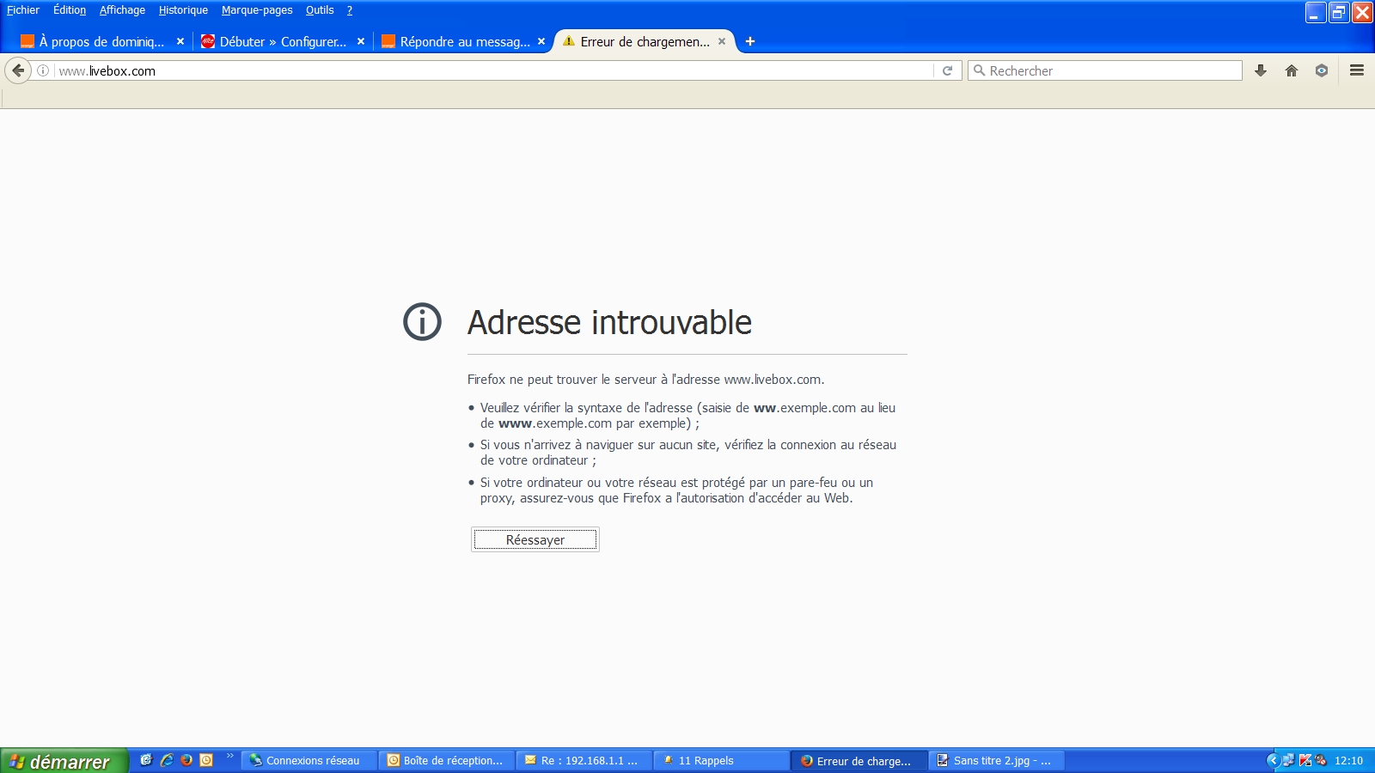Open the Kaspersky tray icon
This screenshot has width=1375, height=773.
(x=1305, y=760)
